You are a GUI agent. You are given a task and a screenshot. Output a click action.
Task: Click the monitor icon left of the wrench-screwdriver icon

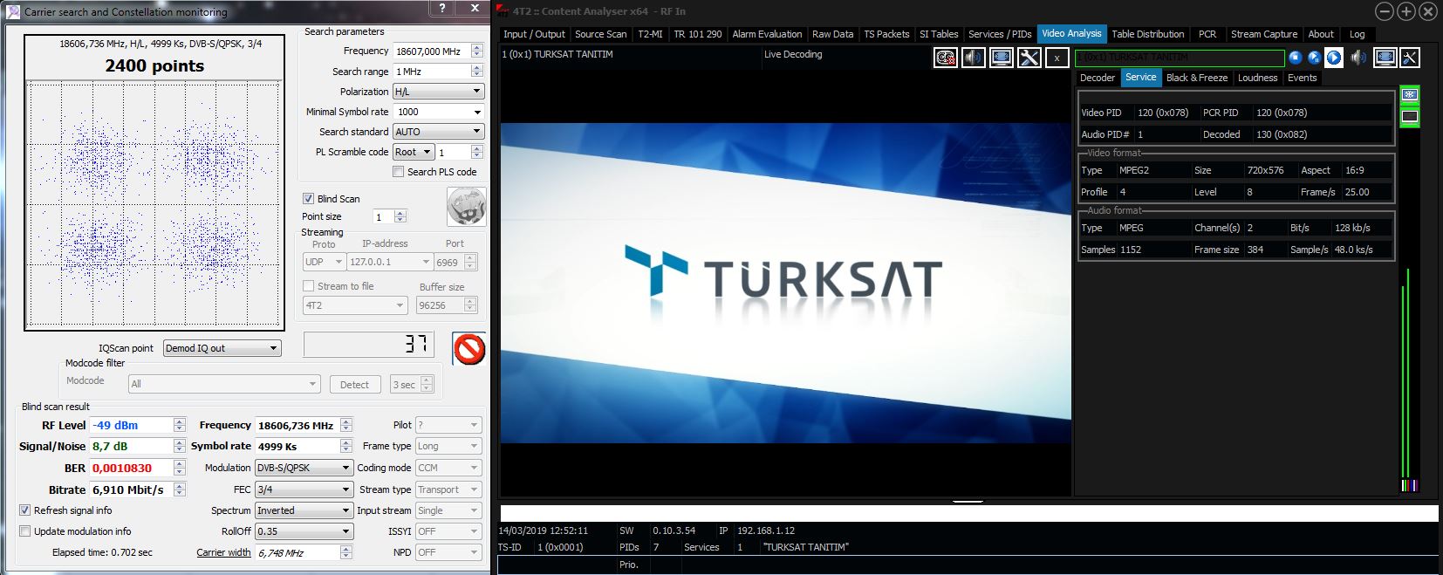point(1001,58)
